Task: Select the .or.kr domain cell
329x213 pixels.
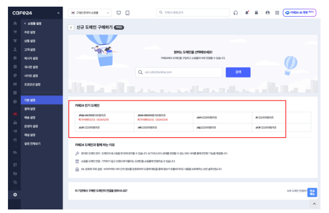Action: click(x=281, y=128)
